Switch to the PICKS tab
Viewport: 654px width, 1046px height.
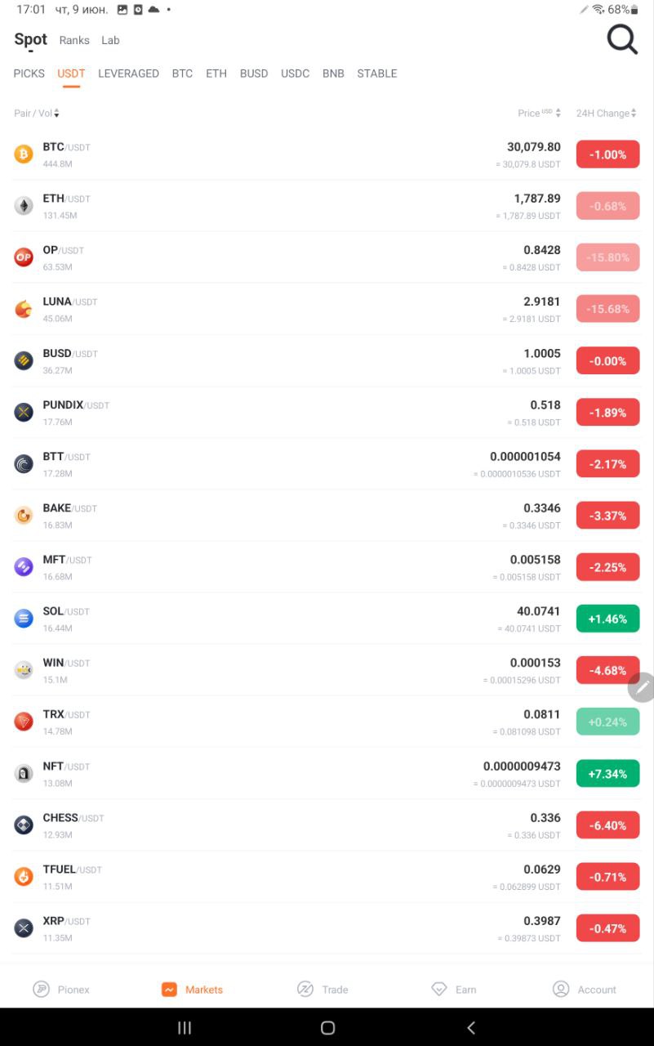pyautogui.click(x=29, y=74)
